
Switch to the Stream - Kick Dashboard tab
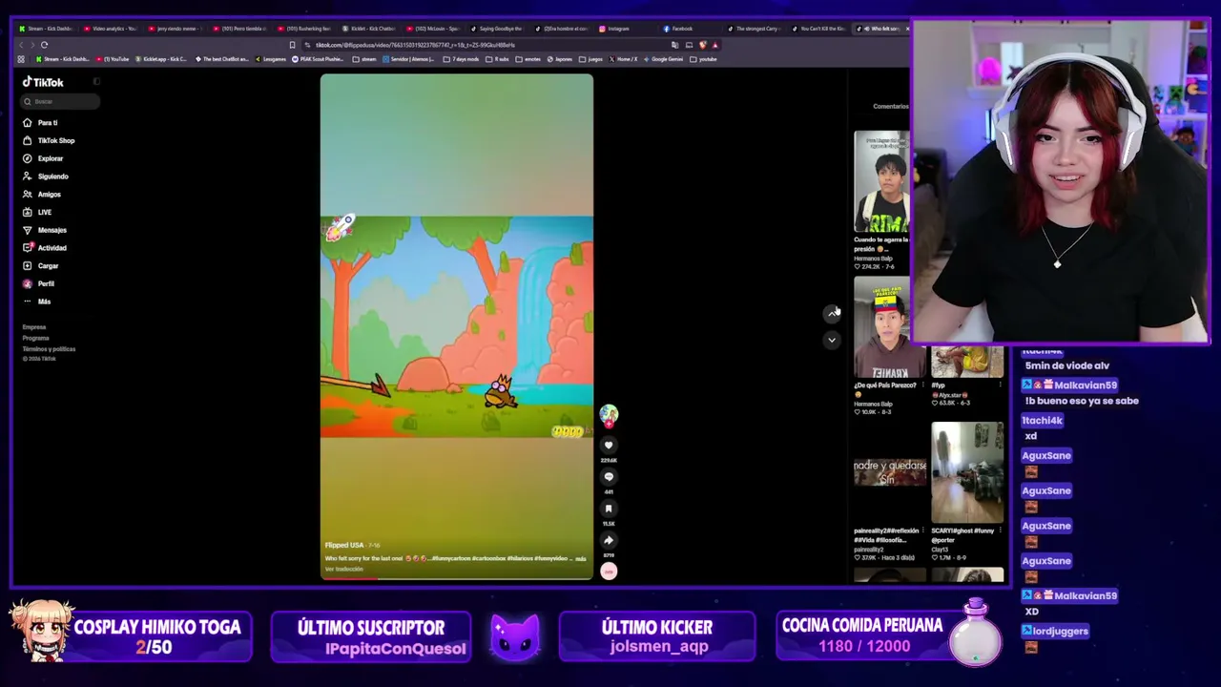(50, 29)
